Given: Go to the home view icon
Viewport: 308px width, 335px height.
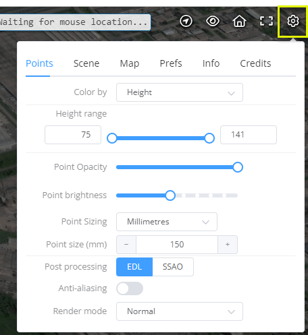Looking at the screenshot, I should coord(239,22).
